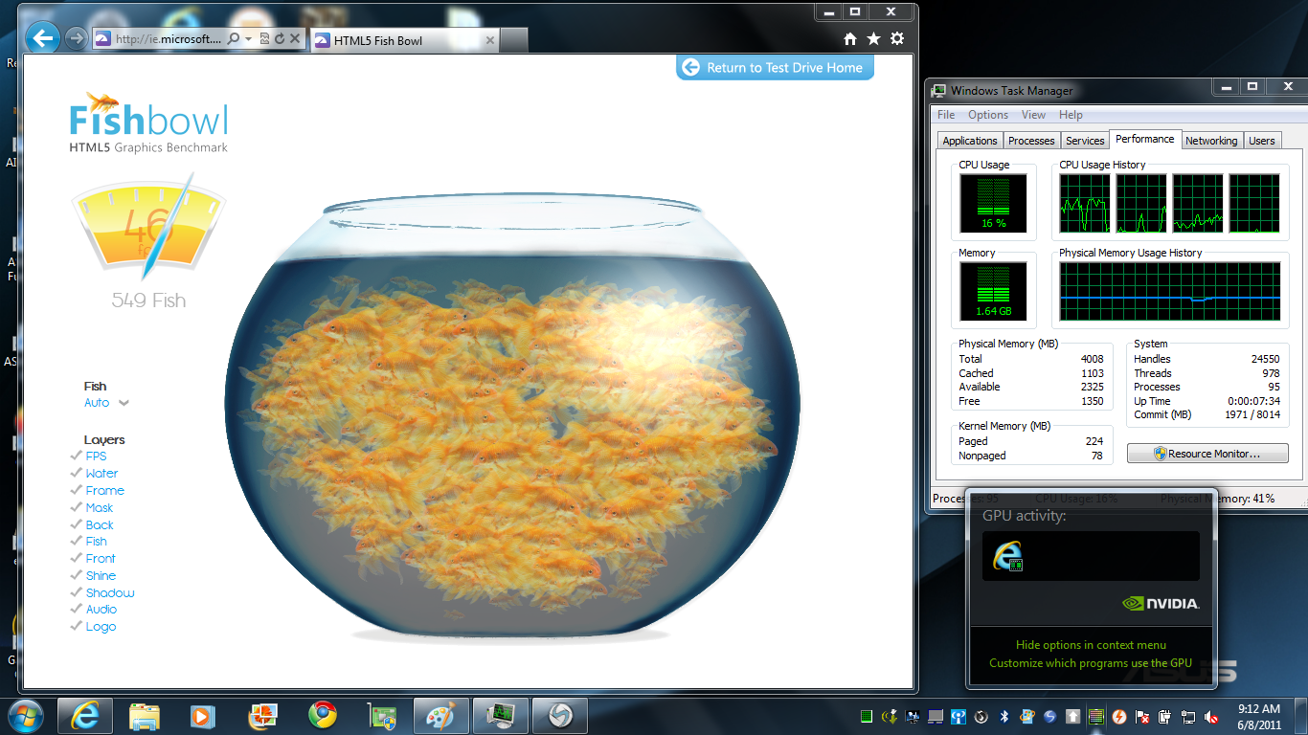Click the power plug tray icon

coord(1165,716)
